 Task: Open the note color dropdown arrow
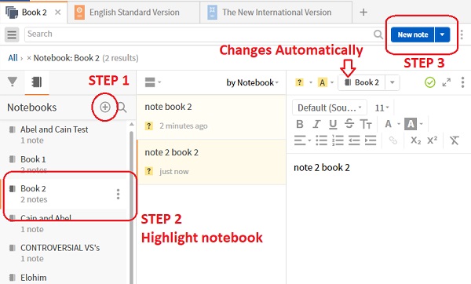332,82
